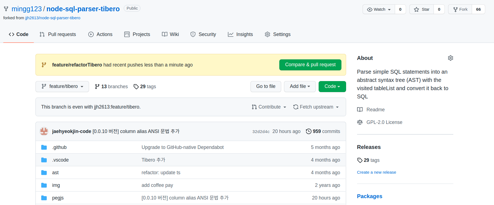The height and width of the screenshot is (205, 494).
Task: Open the pegjs row commit message link
Action: (x=185, y=198)
